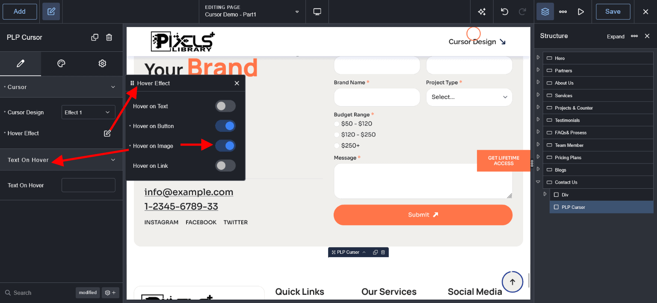Click the undo arrow in top bar
The image size is (657, 303).
click(504, 12)
